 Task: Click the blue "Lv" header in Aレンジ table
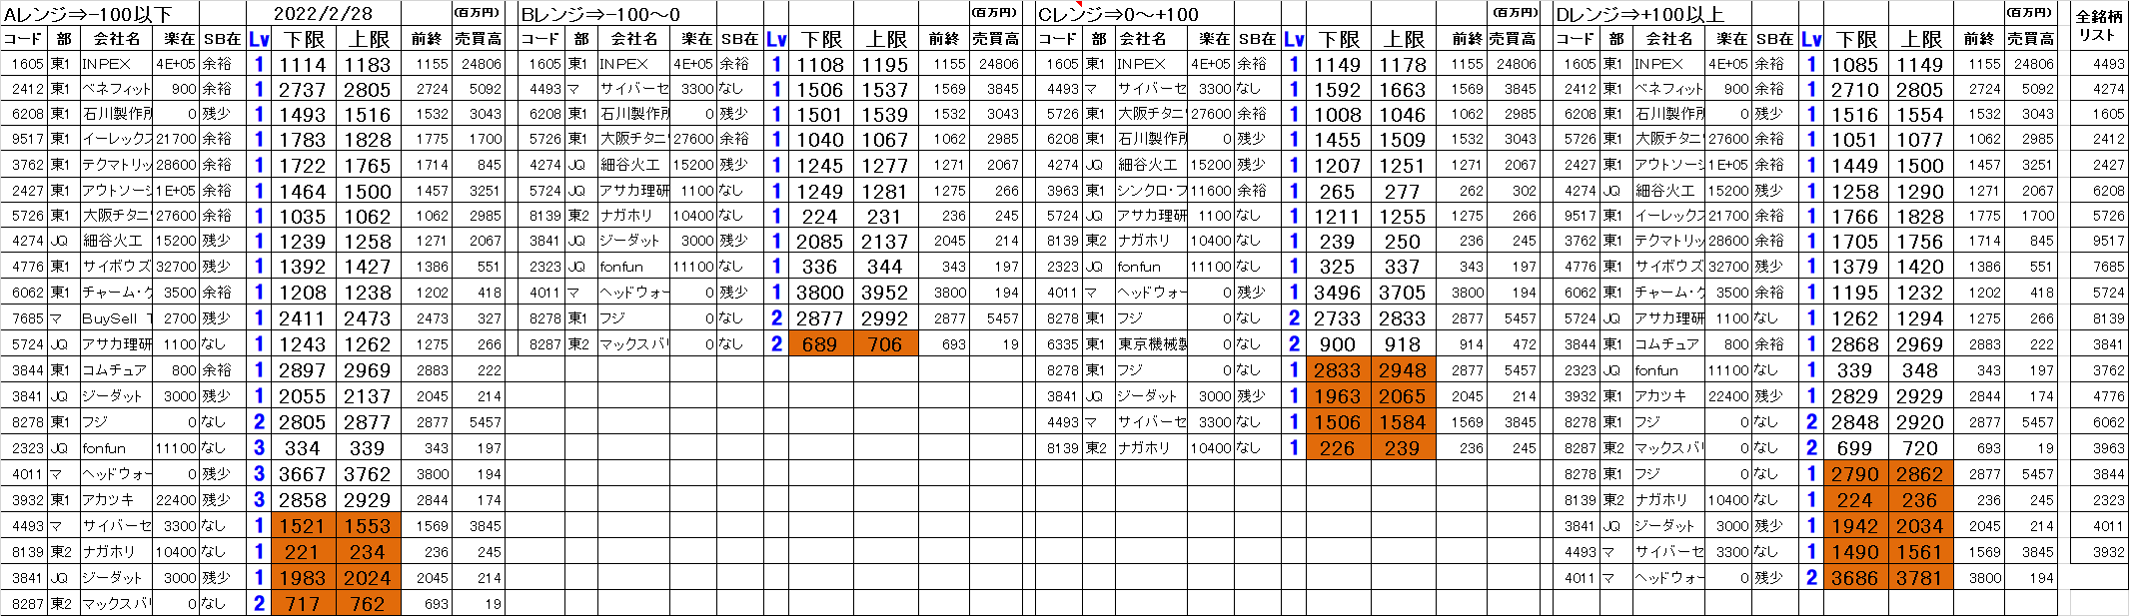[259, 39]
